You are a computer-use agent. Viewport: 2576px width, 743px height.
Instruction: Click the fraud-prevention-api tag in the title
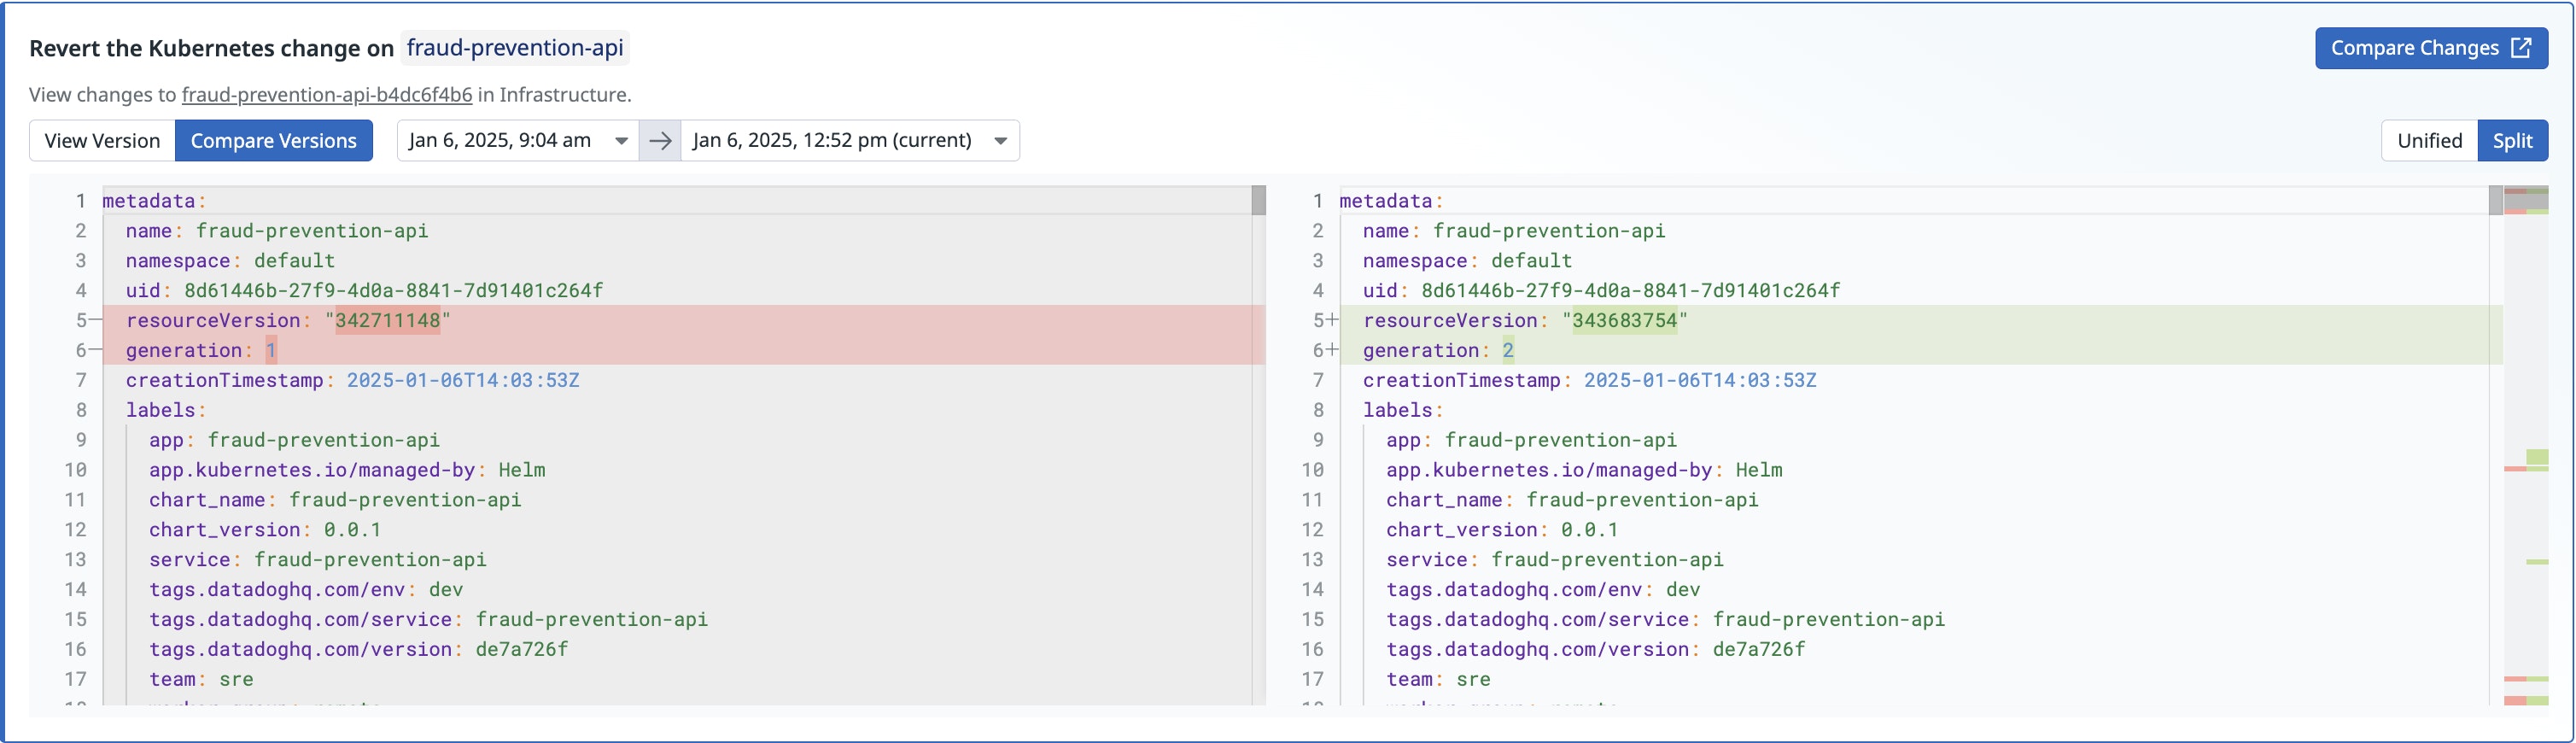point(514,48)
